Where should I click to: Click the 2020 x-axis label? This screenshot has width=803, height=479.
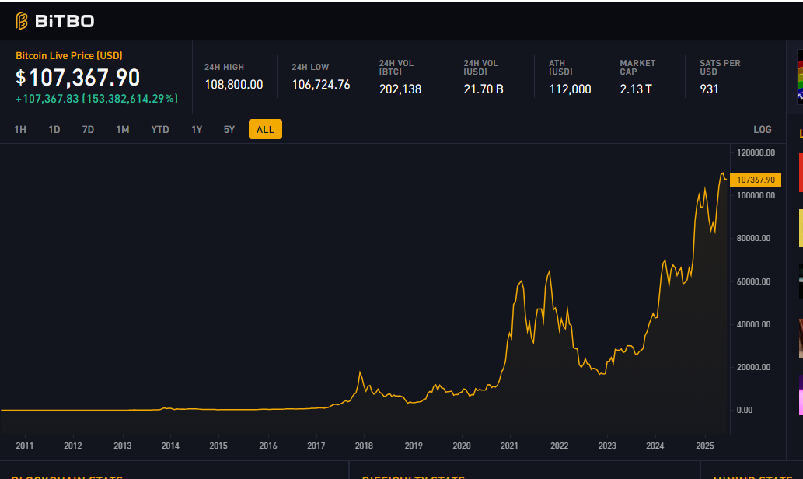click(462, 446)
